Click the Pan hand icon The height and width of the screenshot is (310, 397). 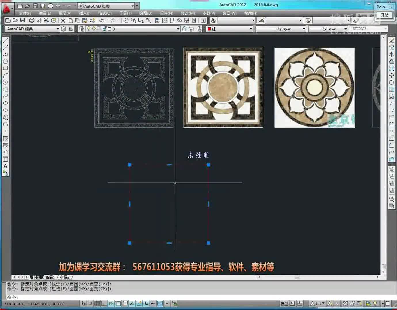[x=126, y=20]
